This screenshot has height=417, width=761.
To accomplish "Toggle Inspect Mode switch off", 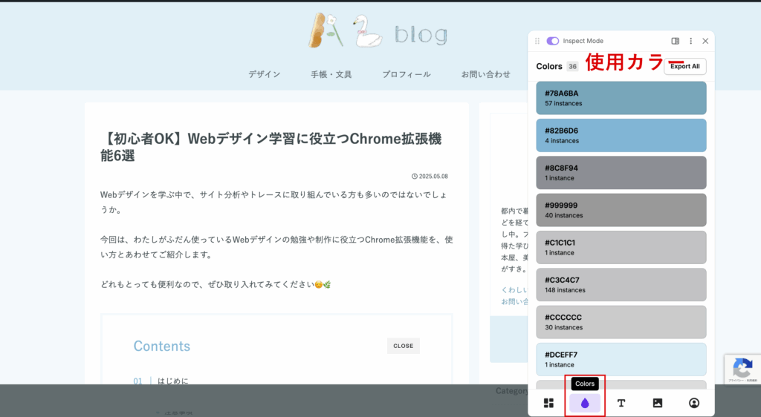I will pyautogui.click(x=553, y=41).
